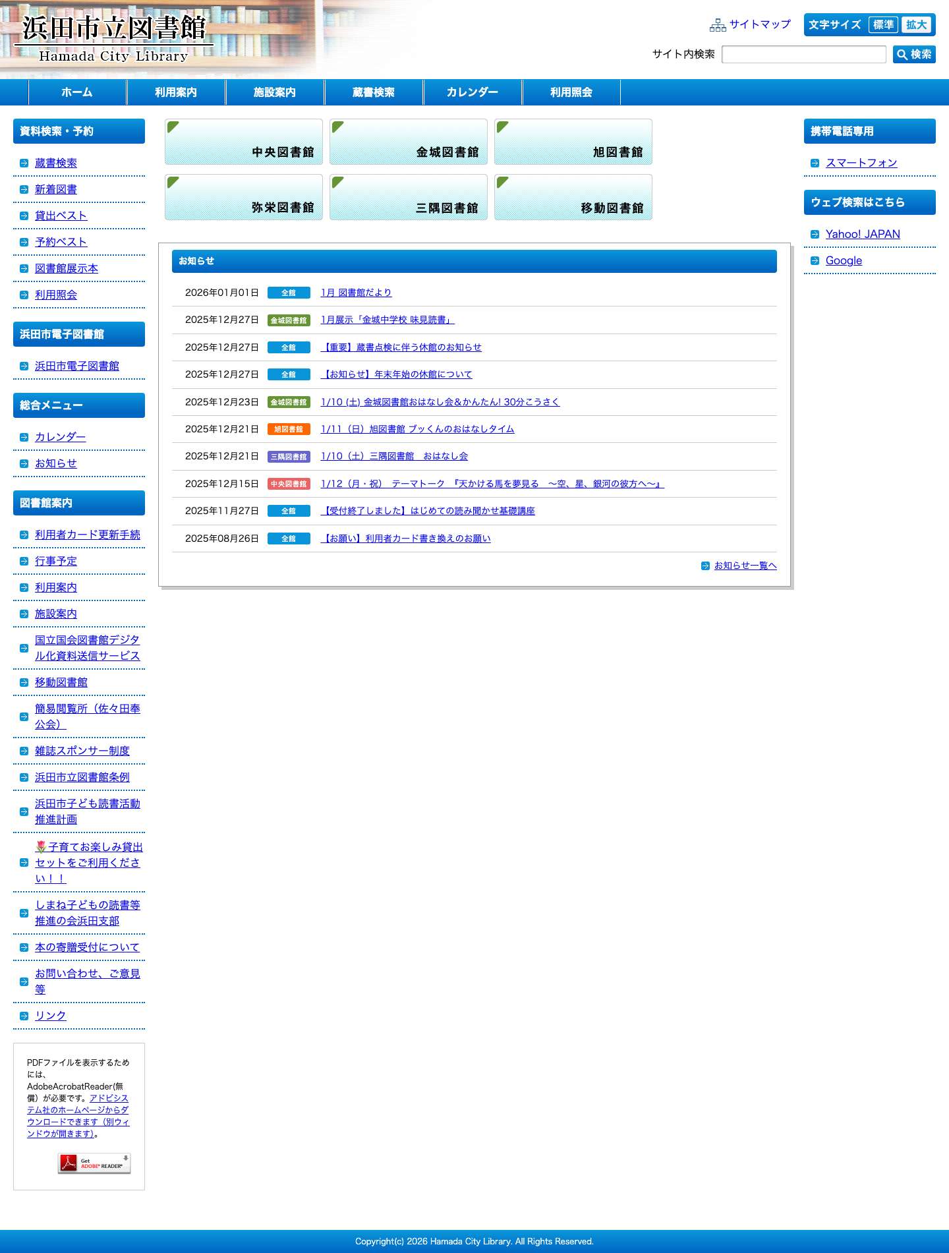The image size is (949, 1253).
Task: Set text size to 拡大
Action: point(916,25)
